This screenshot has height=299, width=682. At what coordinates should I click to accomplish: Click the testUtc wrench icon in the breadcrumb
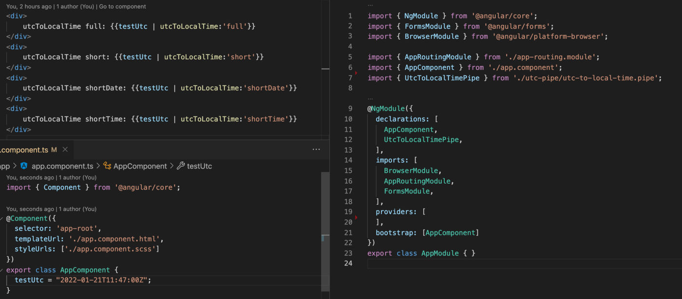(x=180, y=166)
